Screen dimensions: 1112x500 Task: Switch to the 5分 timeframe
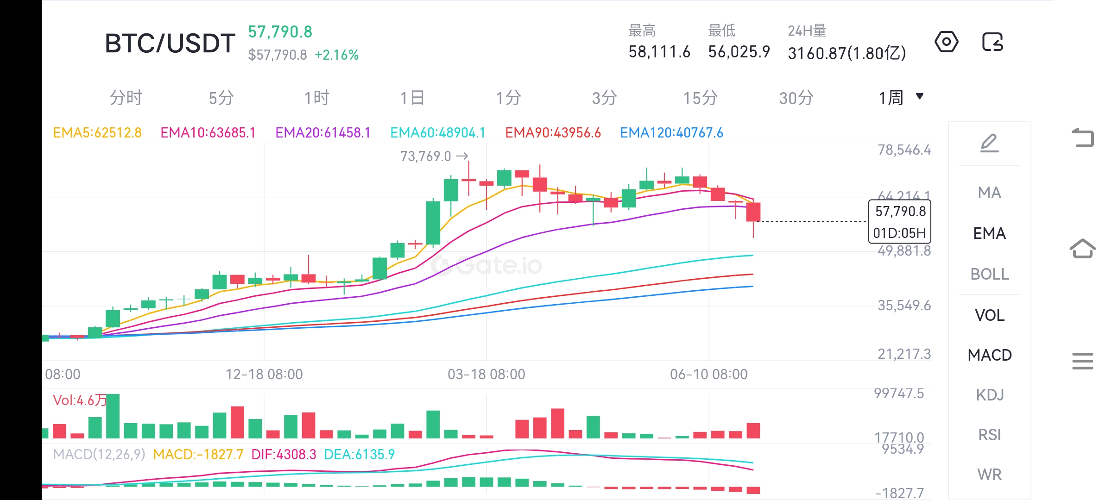pyautogui.click(x=221, y=98)
